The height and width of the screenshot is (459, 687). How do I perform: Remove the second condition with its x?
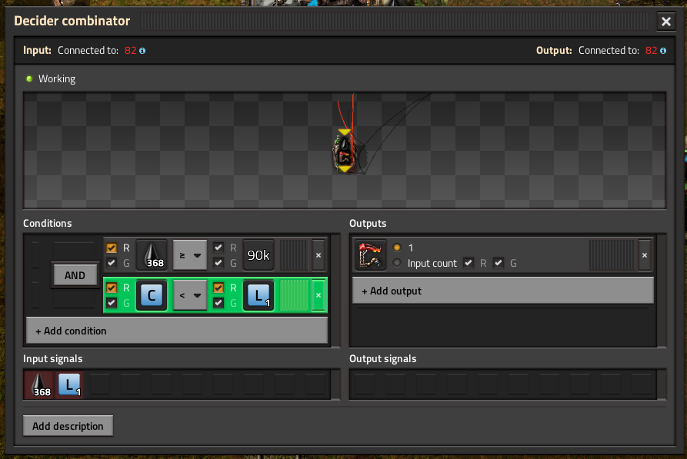point(318,295)
